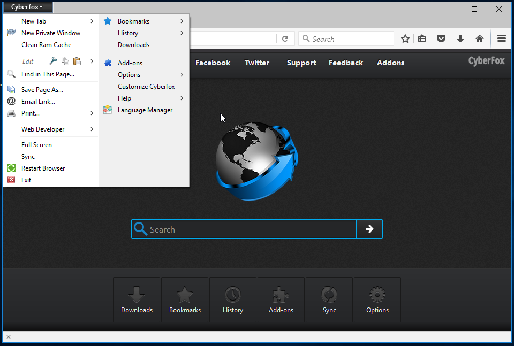
Task: Expand the New Tab submenu arrow
Action: pos(92,21)
